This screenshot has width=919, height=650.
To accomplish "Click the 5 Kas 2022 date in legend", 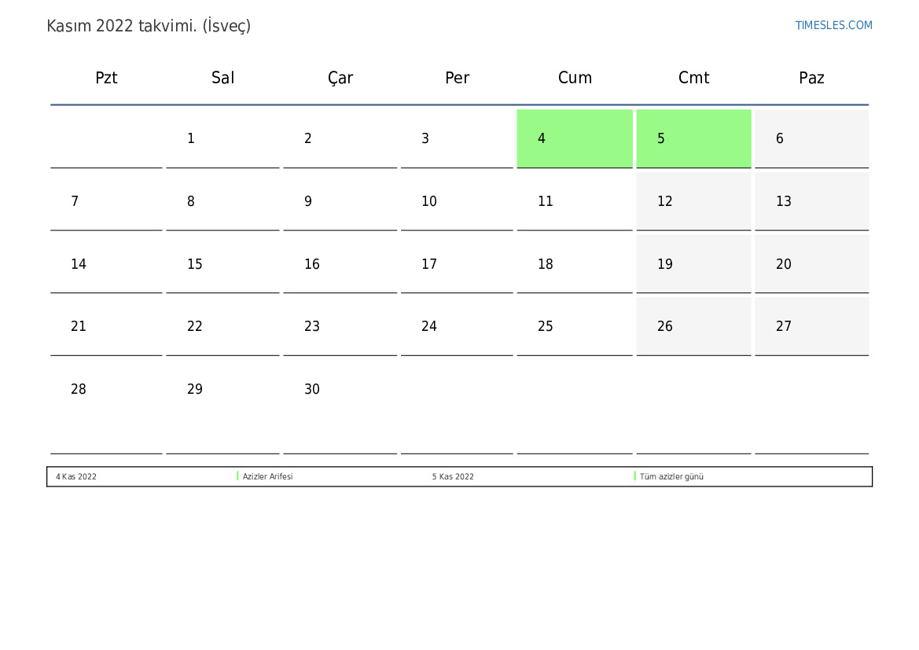I will 453,476.
